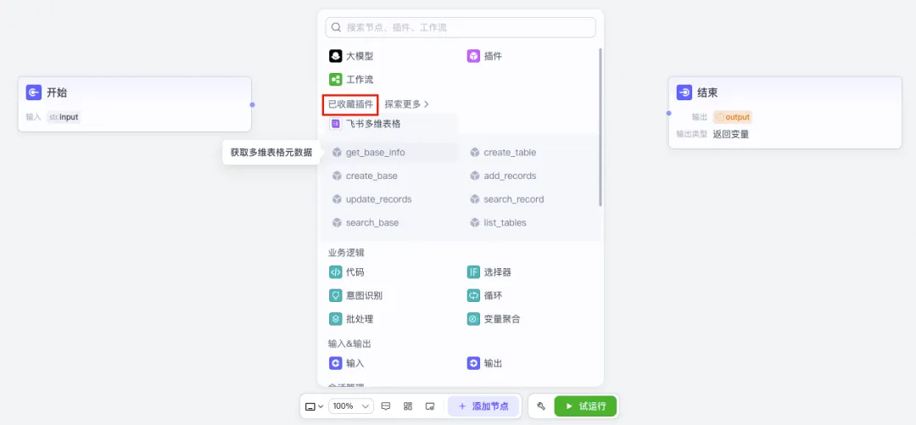Click the cube icon beside create_base
Image resolution: width=916 pixels, height=425 pixels.
pyautogui.click(x=337, y=176)
